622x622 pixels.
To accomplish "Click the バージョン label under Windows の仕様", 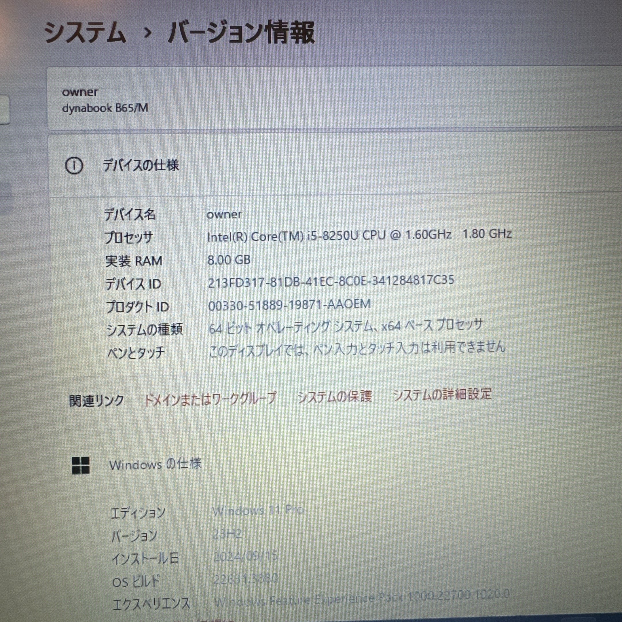I will 134,536.
